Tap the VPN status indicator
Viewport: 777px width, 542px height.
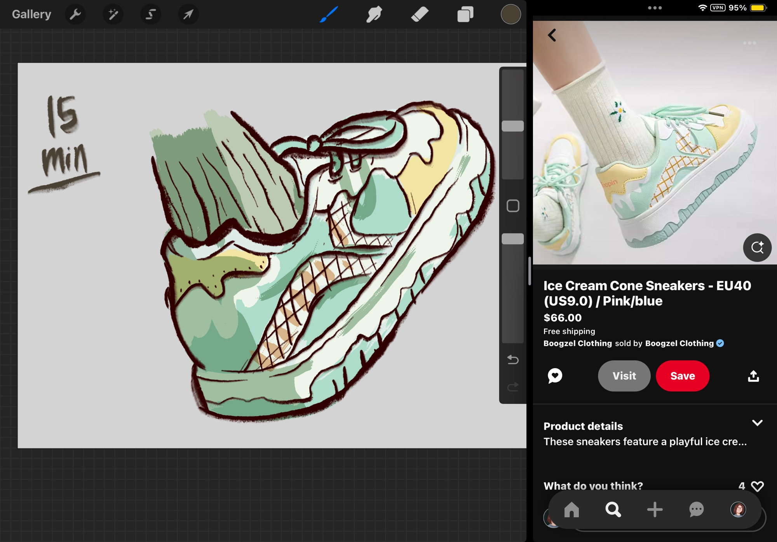(718, 8)
